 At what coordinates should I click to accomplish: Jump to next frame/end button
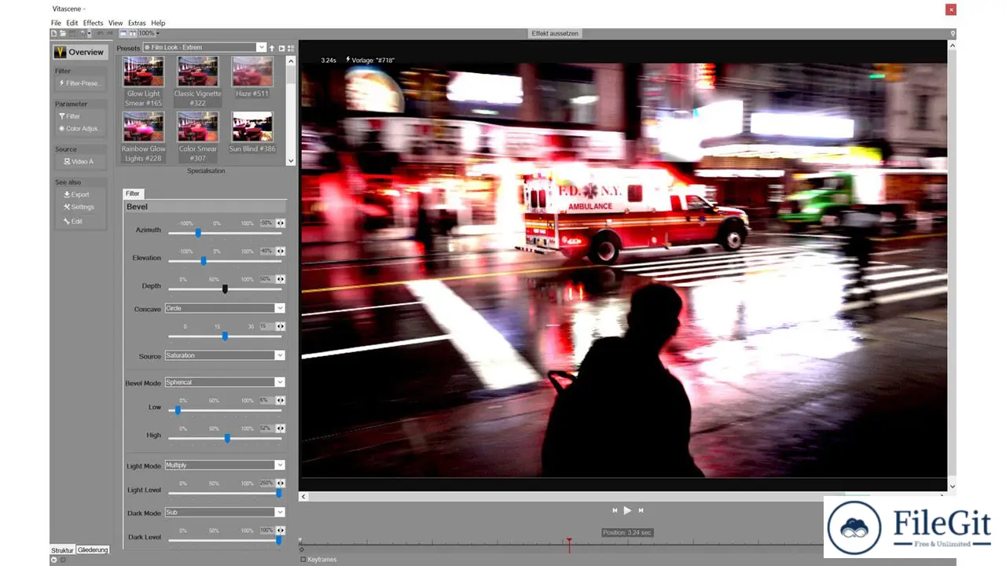[x=641, y=510]
